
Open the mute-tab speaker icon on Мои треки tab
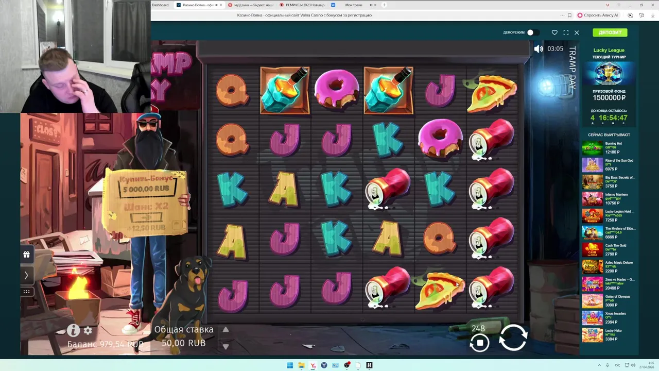pyautogui.click(x=371, y=5)
